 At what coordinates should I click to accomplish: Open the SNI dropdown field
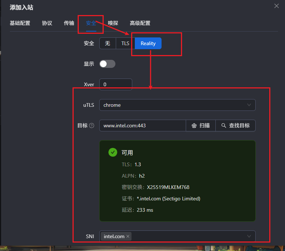point(177,236)
